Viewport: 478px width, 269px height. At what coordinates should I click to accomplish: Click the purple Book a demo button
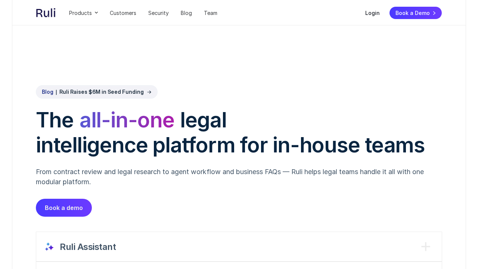[64, 207]
